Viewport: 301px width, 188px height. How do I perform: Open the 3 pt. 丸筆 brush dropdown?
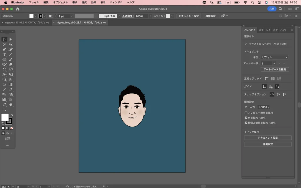coord(119,16)
